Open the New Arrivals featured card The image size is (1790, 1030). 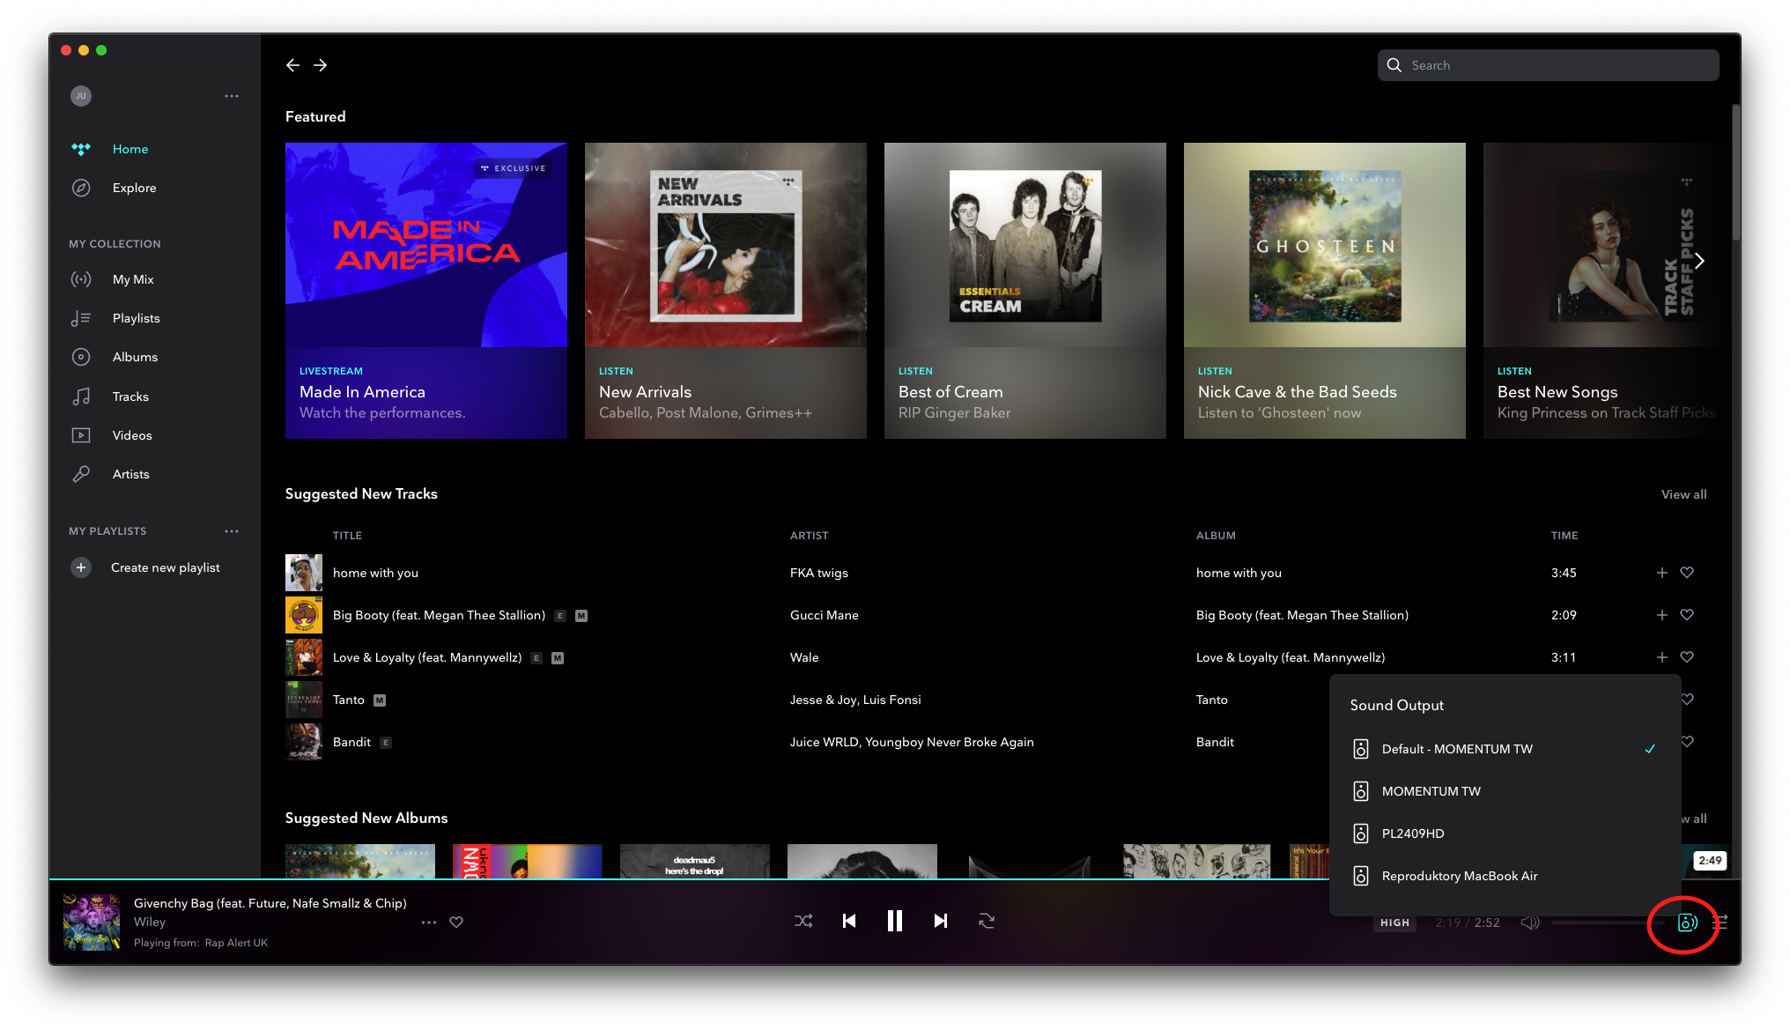point(726,291)
